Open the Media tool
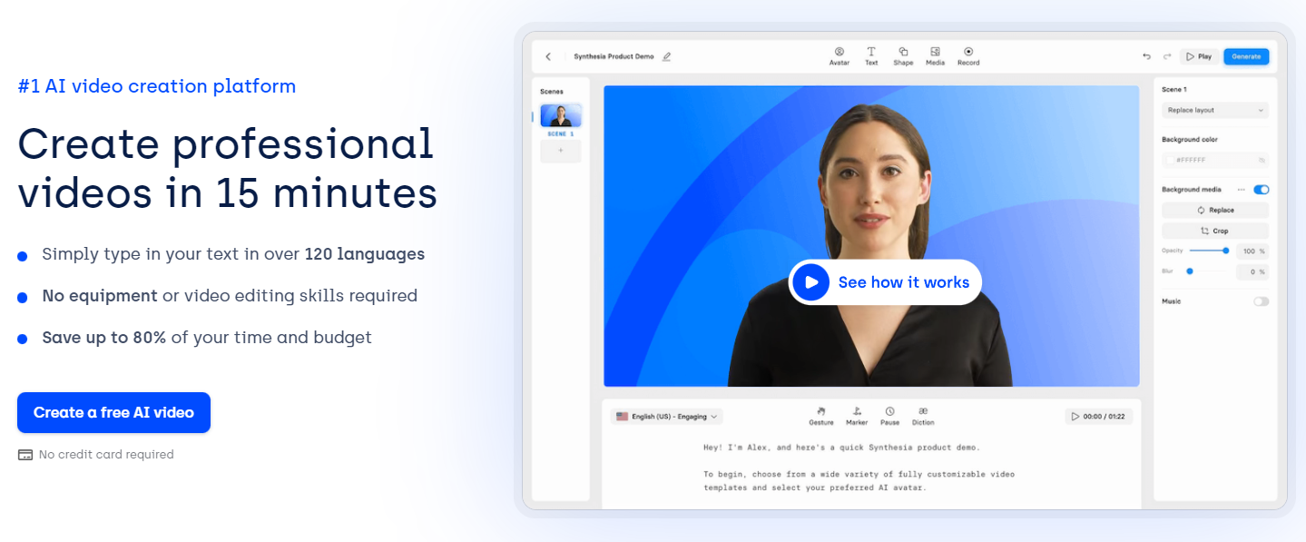The image size is (1306, 542). (x=935, y=56)
